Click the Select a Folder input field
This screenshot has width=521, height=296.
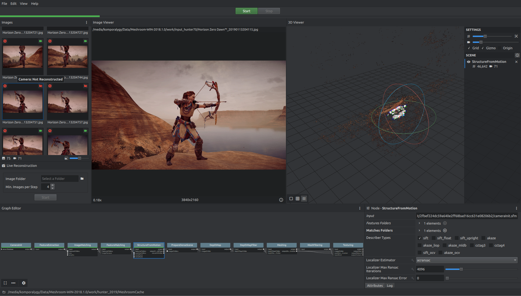coord(60,179)
